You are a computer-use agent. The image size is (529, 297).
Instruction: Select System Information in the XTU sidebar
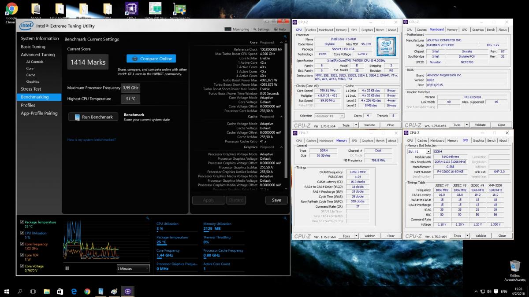click(x=40, y=38)
